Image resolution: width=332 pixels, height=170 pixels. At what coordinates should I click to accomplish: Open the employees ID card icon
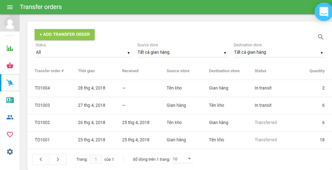(x=10, y=100)
